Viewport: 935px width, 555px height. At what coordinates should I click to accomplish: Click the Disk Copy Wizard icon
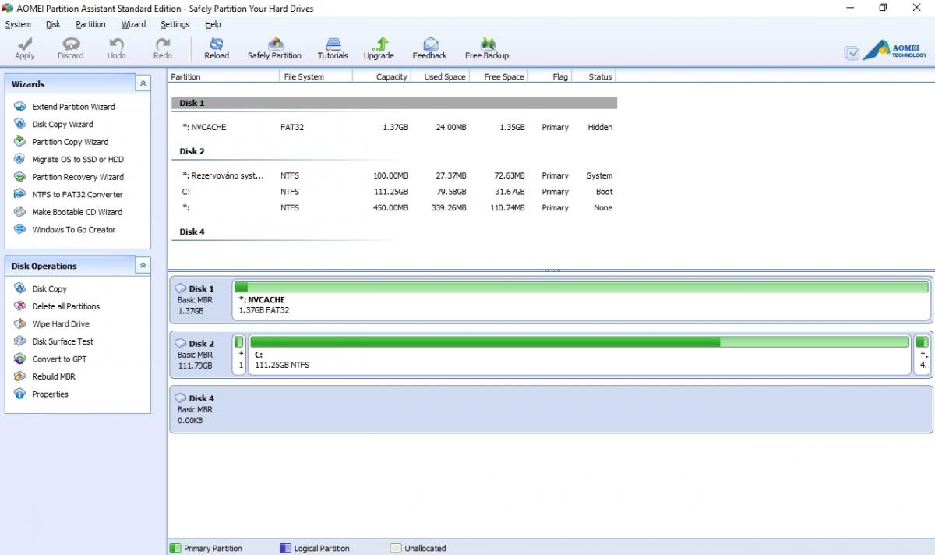click(20, 124)
